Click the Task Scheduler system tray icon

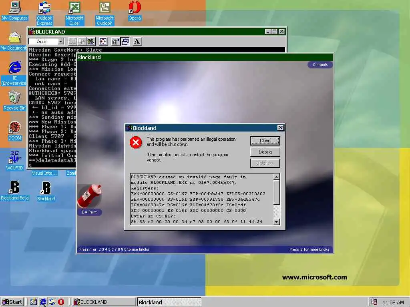[x=374, y=302]
